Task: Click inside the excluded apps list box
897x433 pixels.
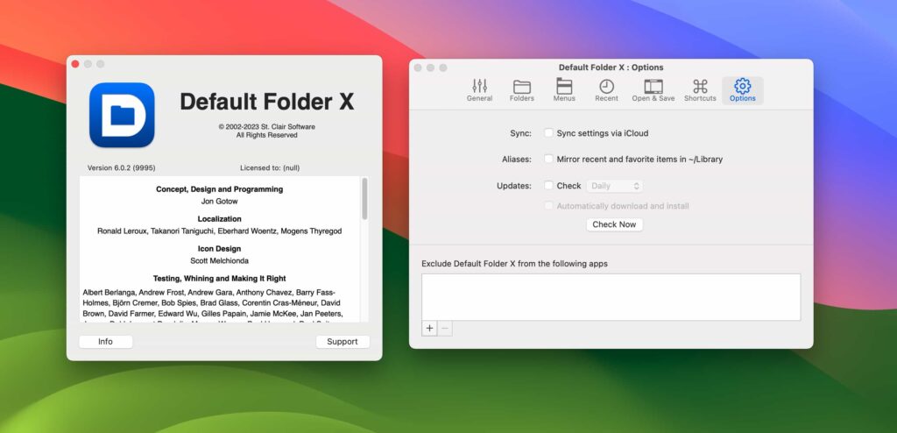Action: pyautogui.click(x=611, y=296)
